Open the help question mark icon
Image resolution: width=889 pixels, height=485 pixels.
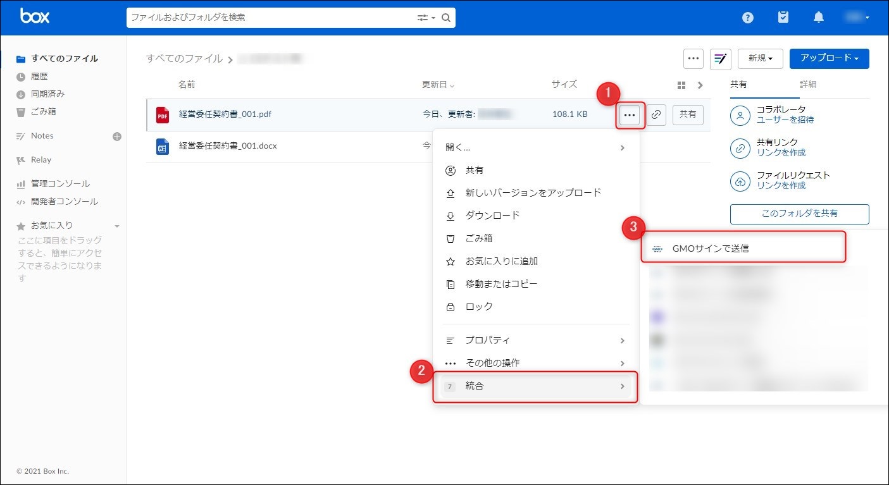[748, 18]
